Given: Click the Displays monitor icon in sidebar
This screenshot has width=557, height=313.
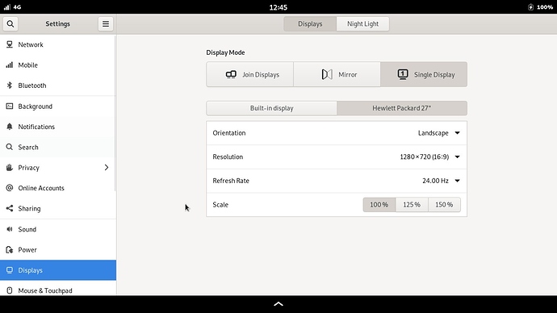Looking at the screenshot, I should click(10, 270).
